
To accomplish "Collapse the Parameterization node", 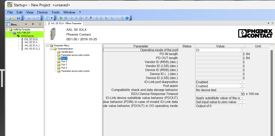I will coord(51,49).
